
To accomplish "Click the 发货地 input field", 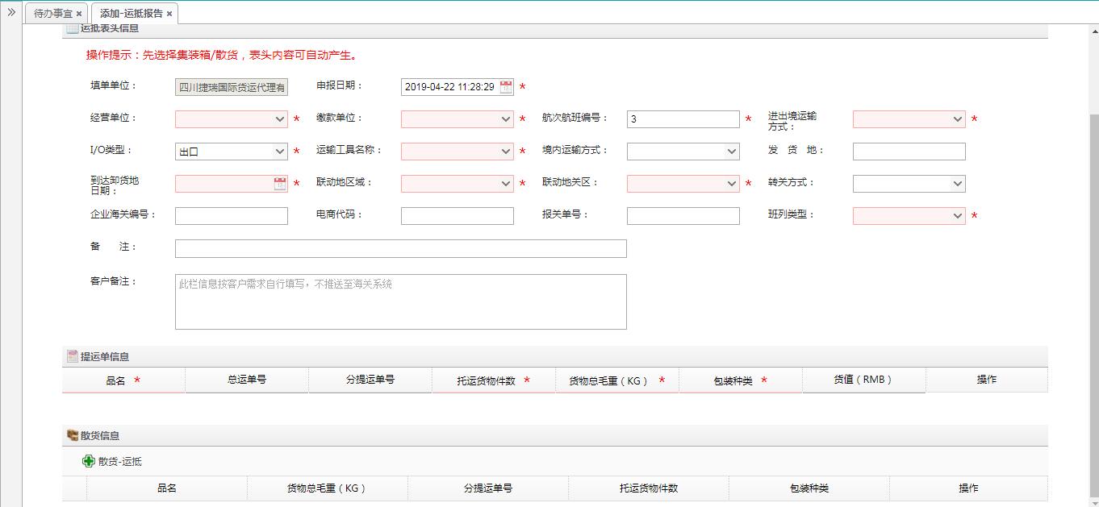I will click(x=909, y=152).
